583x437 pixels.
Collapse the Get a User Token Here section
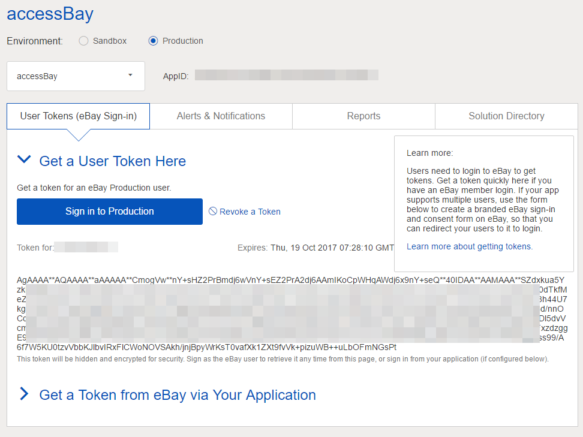point(24,159)
